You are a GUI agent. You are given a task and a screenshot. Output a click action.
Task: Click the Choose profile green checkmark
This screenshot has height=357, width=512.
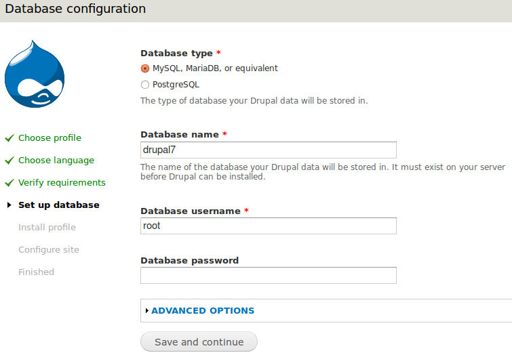coord(9,138)
